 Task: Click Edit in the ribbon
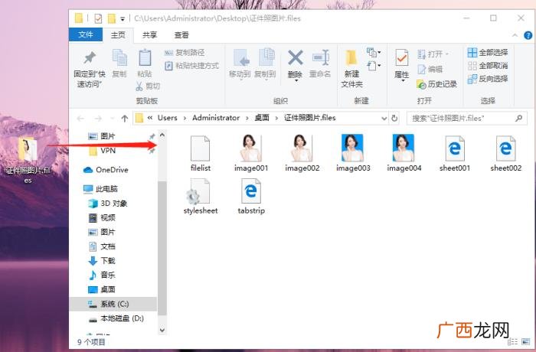tap(430, 69)
